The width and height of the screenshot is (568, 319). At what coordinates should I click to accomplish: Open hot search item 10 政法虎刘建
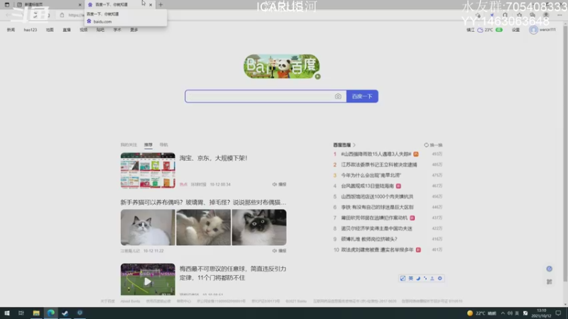click(377, 250)
